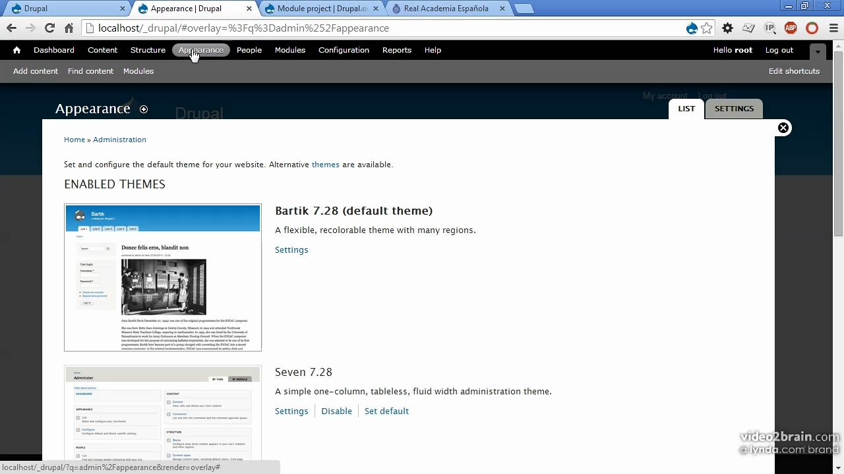The width and height of the screenshot is (844, 474).
Task: Toggle the shortcuts drawer arrow
Action: click(x=818, y=51)
